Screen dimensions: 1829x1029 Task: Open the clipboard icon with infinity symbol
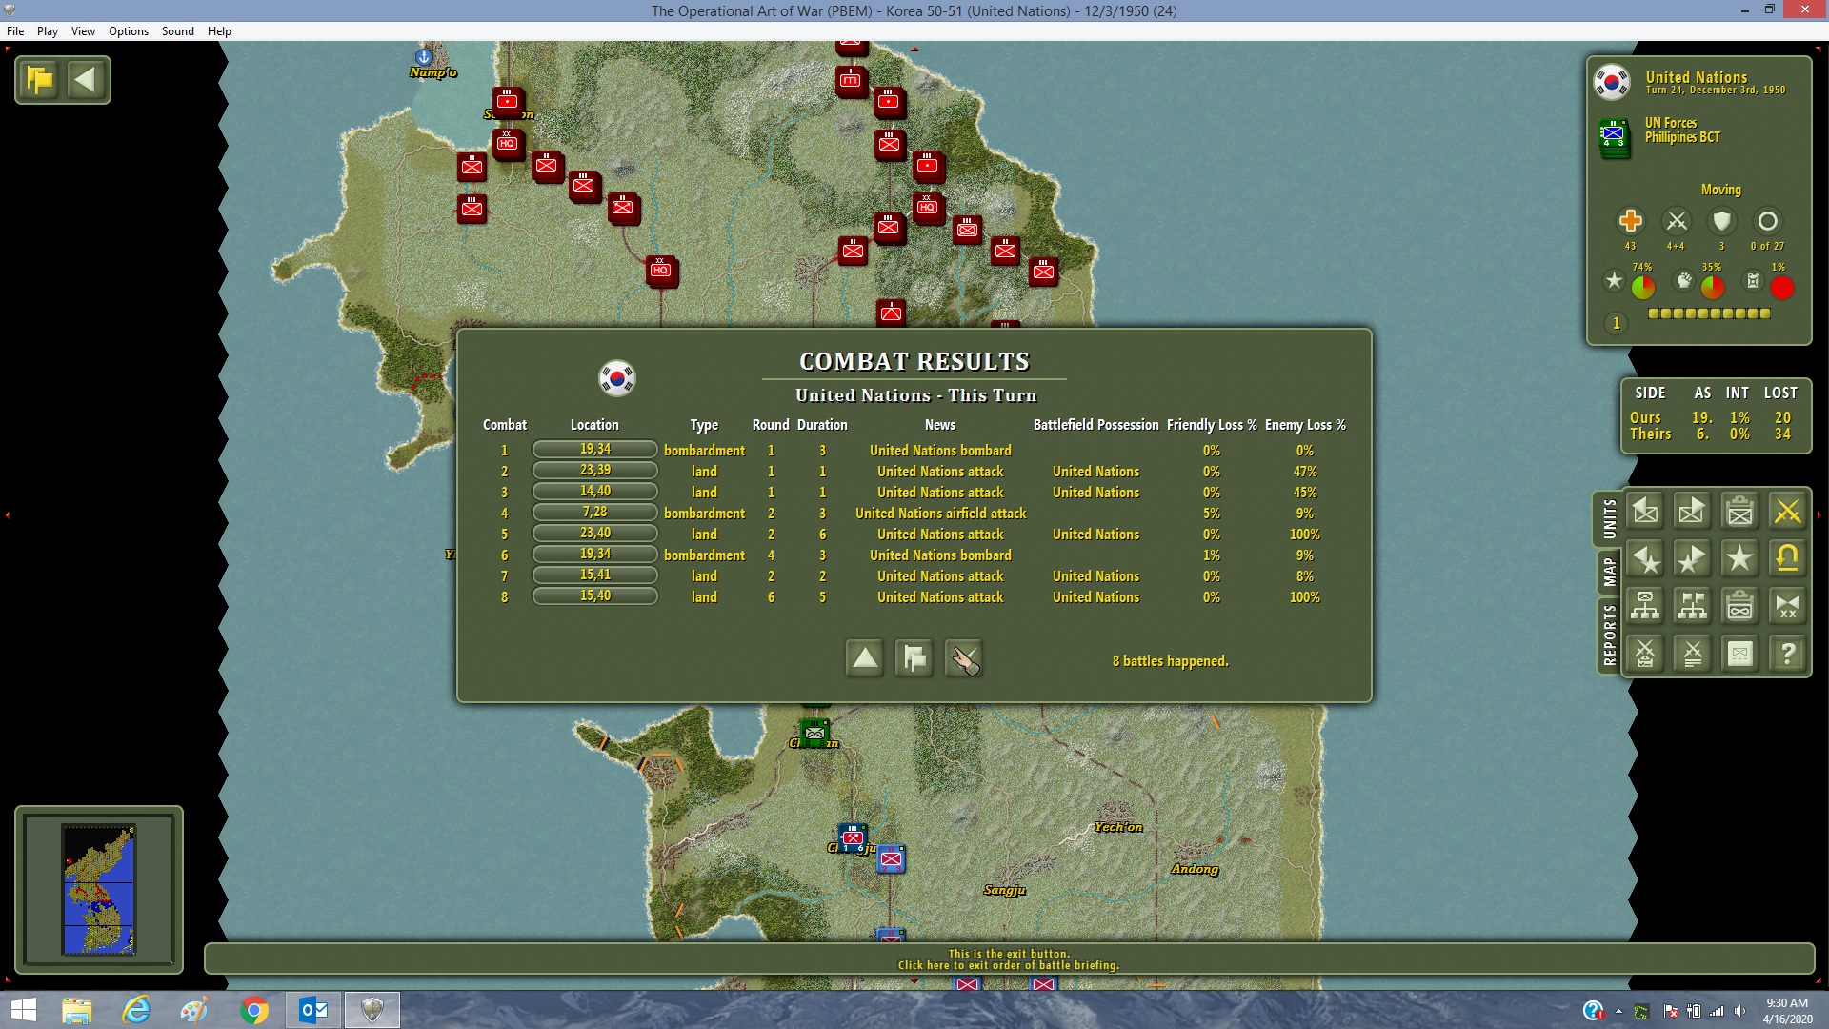coord(1740,607)
